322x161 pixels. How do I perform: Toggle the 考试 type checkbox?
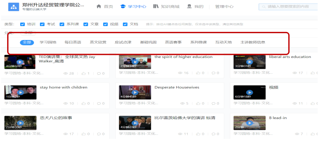(x=42, y=24)
